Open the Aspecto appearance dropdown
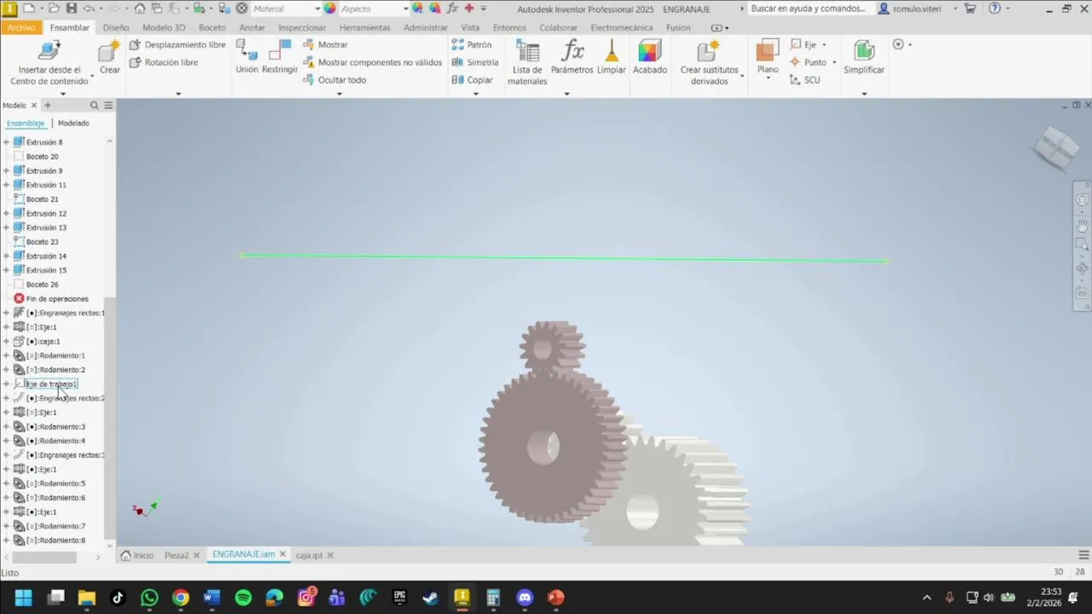The height and width of the screenshot is (614, 1092). [x=375, y=9]
